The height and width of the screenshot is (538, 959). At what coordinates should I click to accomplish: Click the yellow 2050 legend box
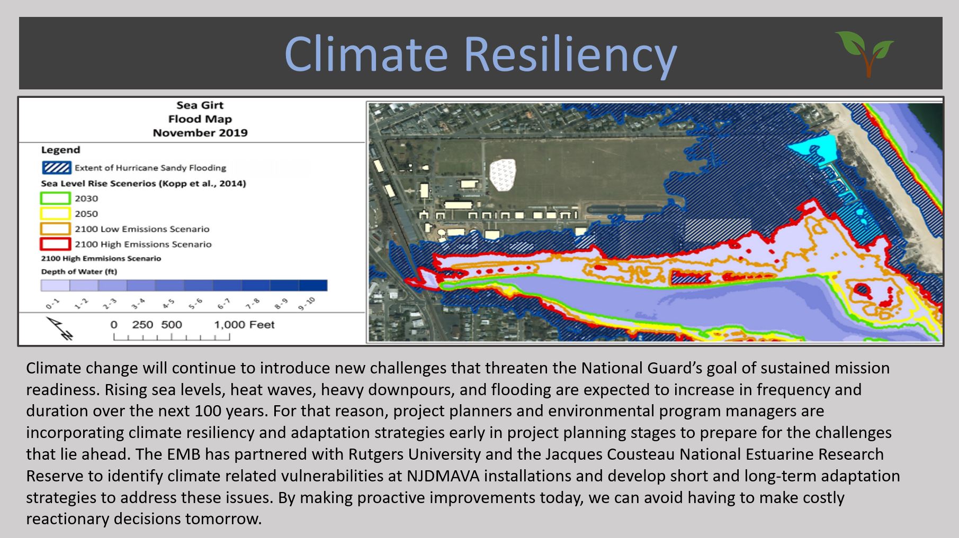pyautogui.click(x=56, y=214)
